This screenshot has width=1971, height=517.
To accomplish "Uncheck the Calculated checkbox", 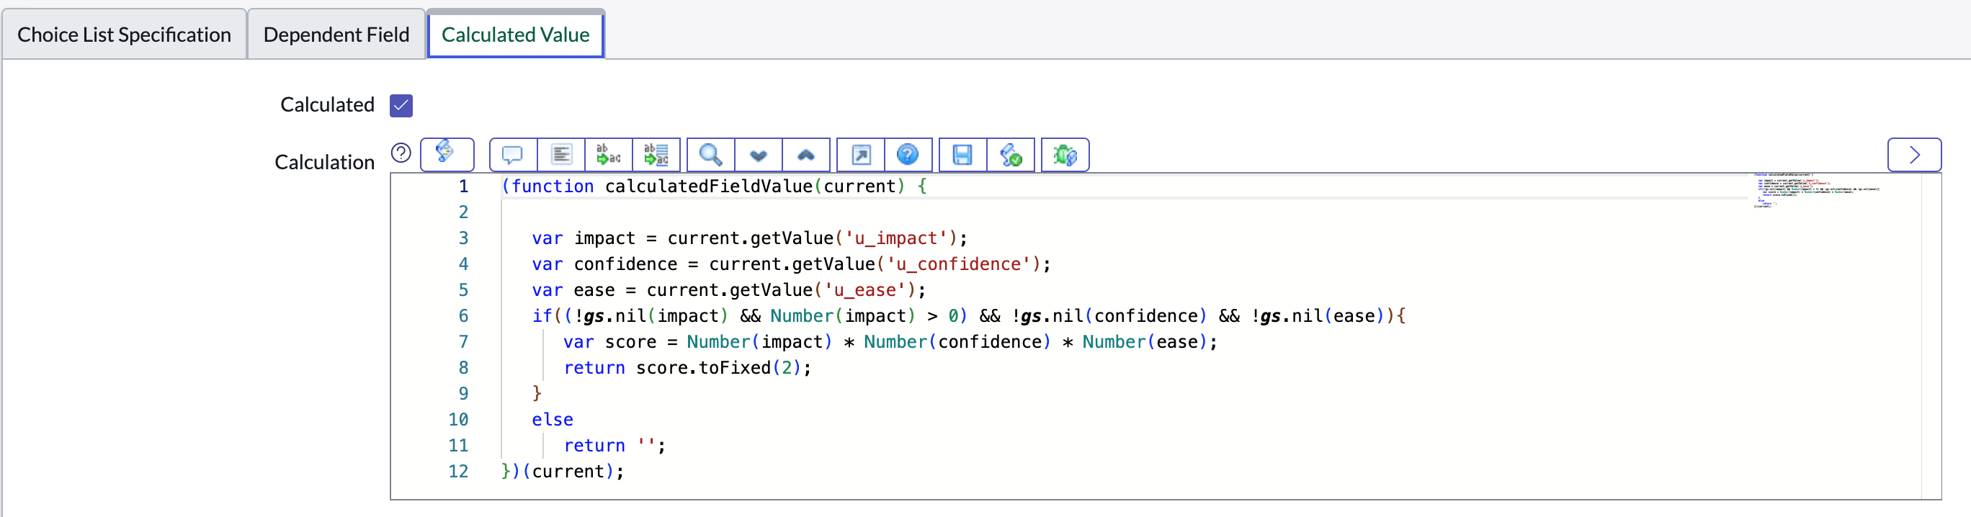I will [401, 105].
